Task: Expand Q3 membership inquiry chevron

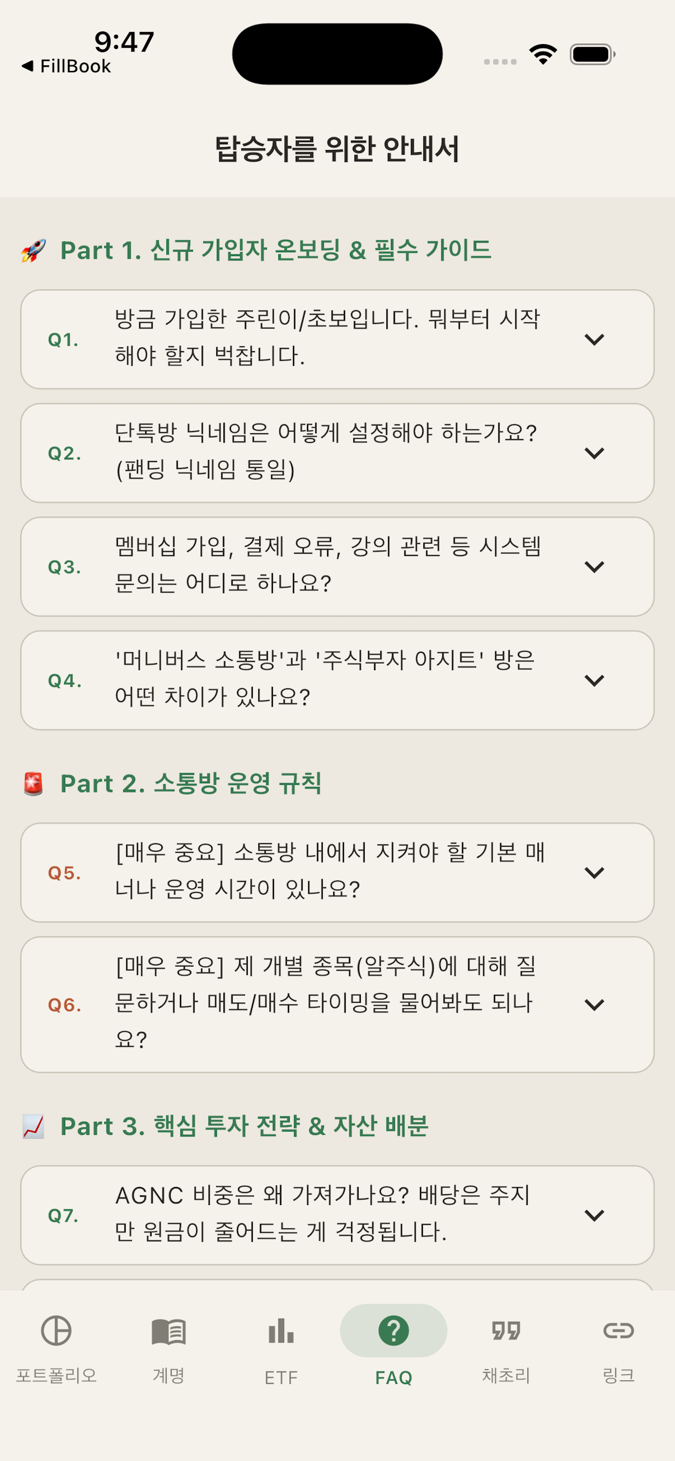Action: tap(594, 566)
